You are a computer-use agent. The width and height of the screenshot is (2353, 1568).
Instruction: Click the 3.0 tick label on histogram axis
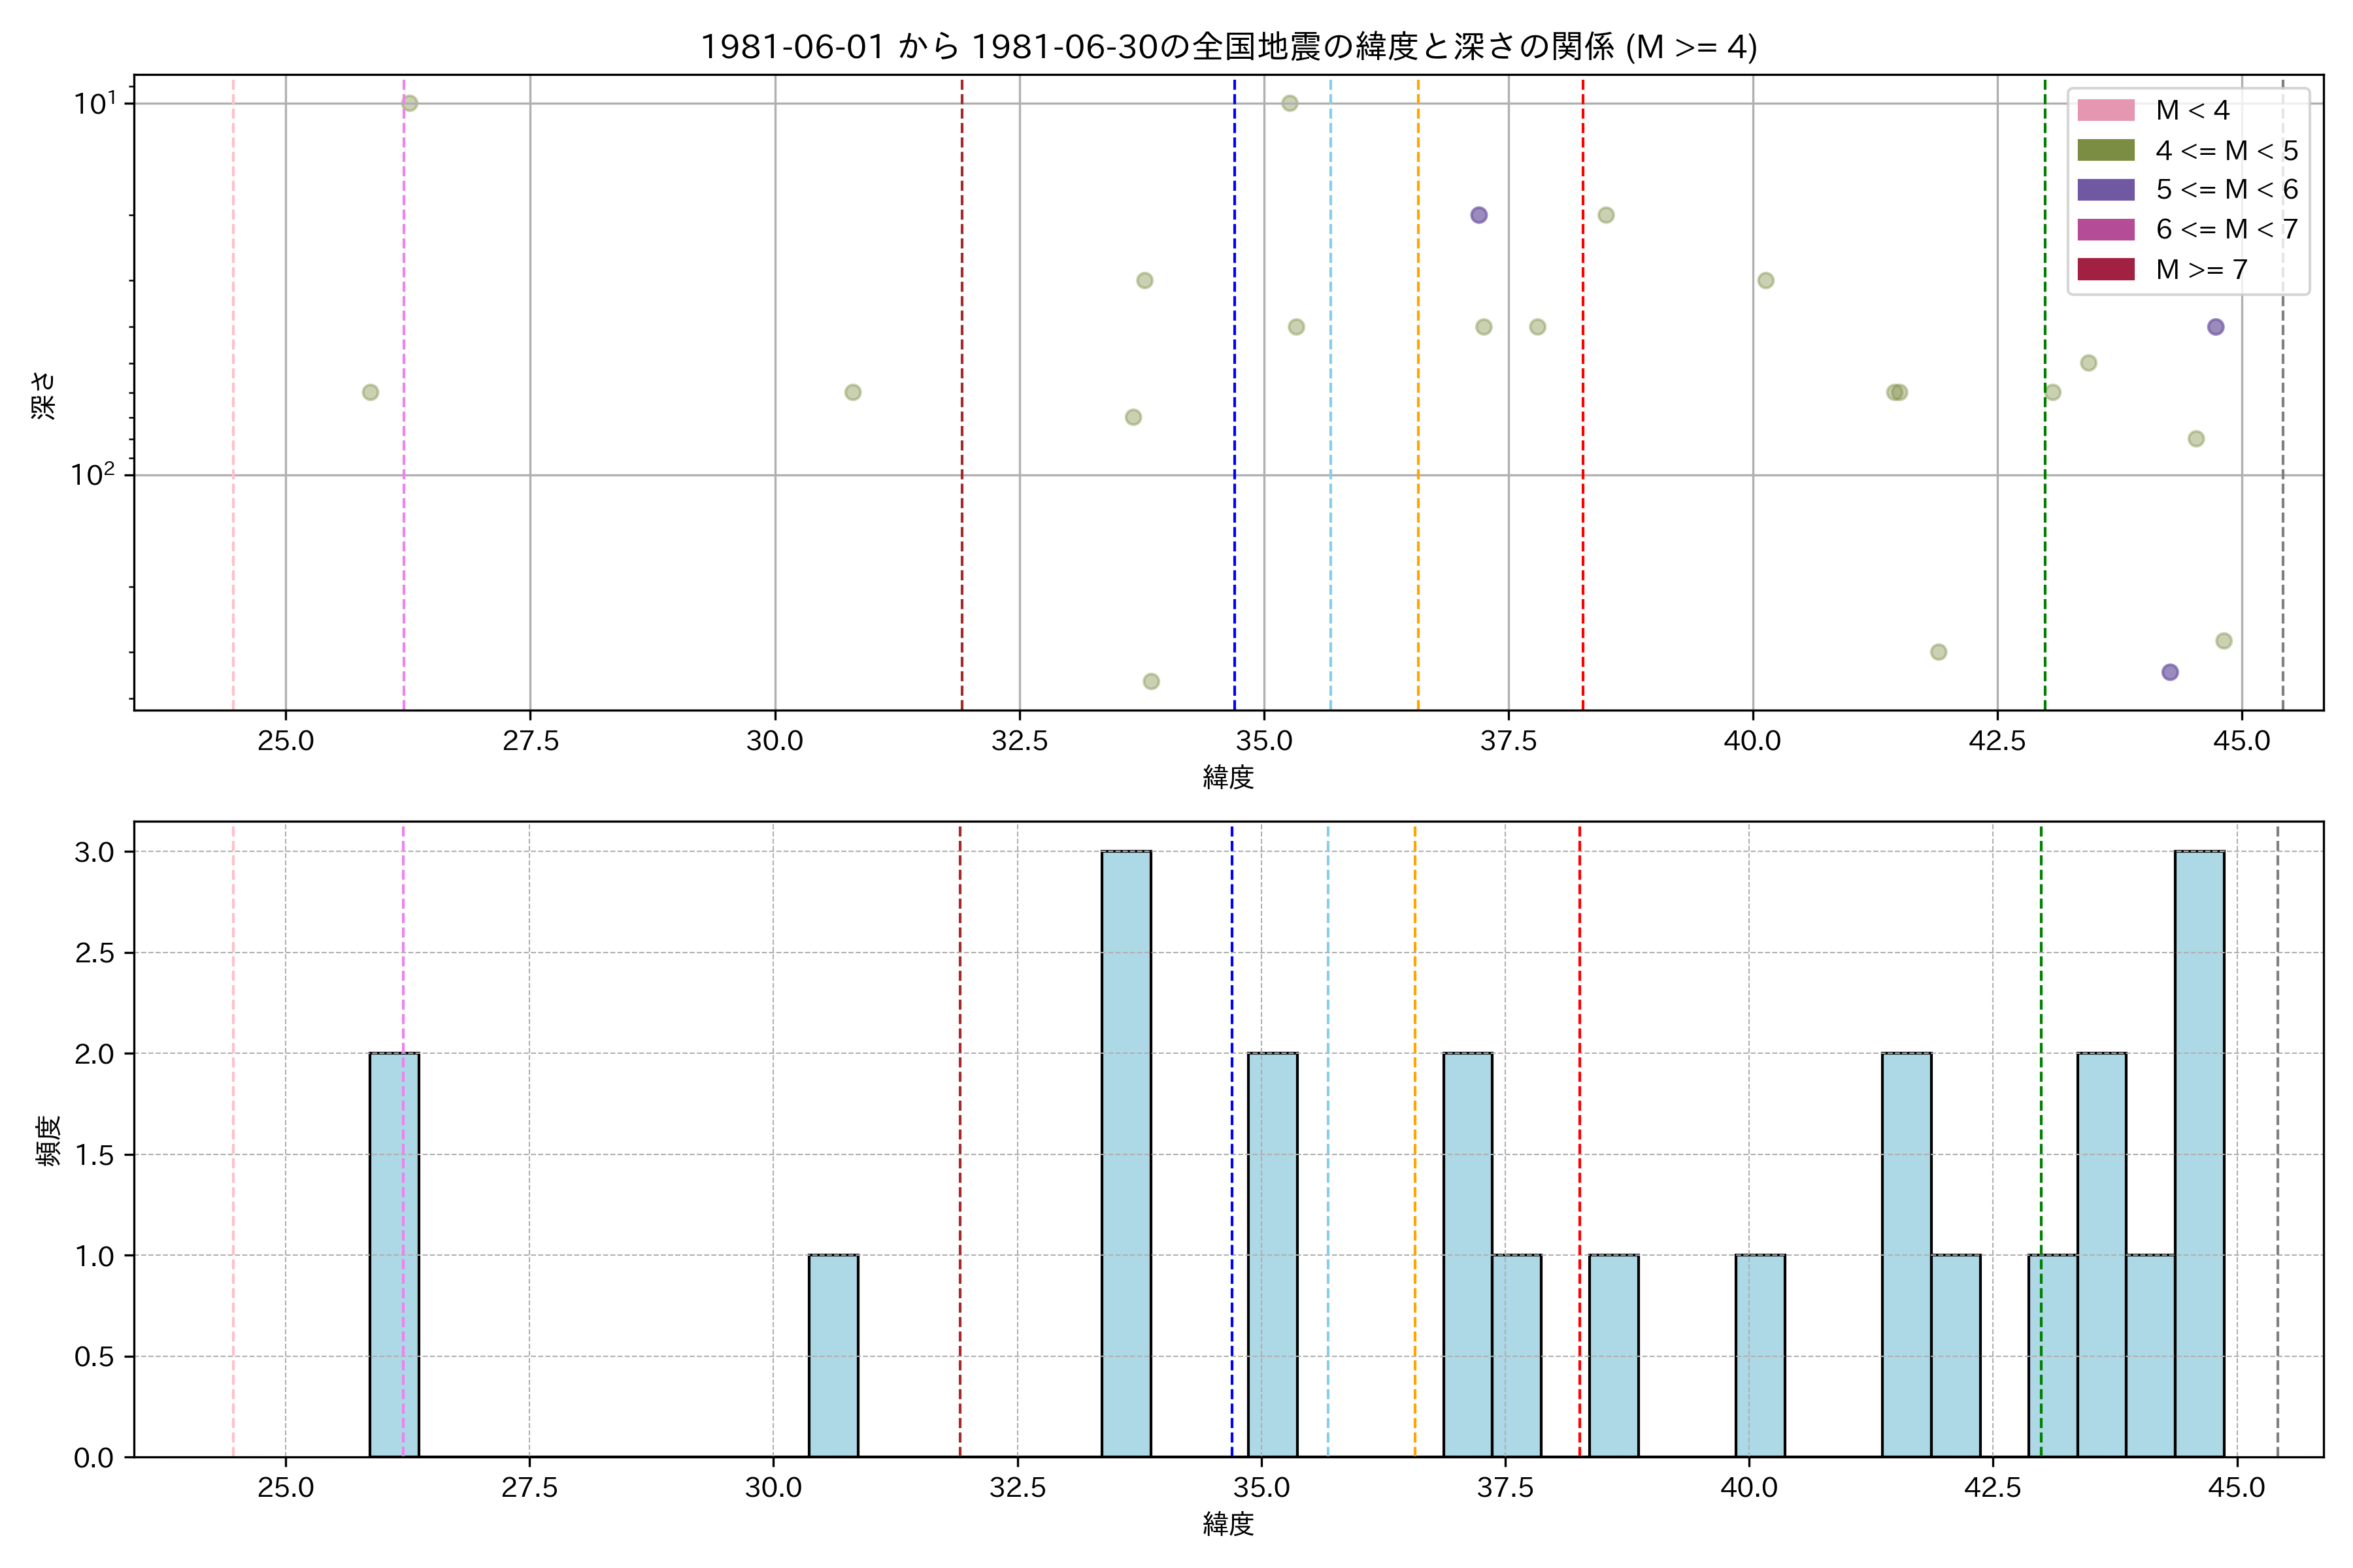pyautogui.click(x=94, y=853)
